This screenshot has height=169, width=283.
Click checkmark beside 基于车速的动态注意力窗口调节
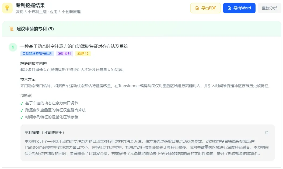click(22, 103)
